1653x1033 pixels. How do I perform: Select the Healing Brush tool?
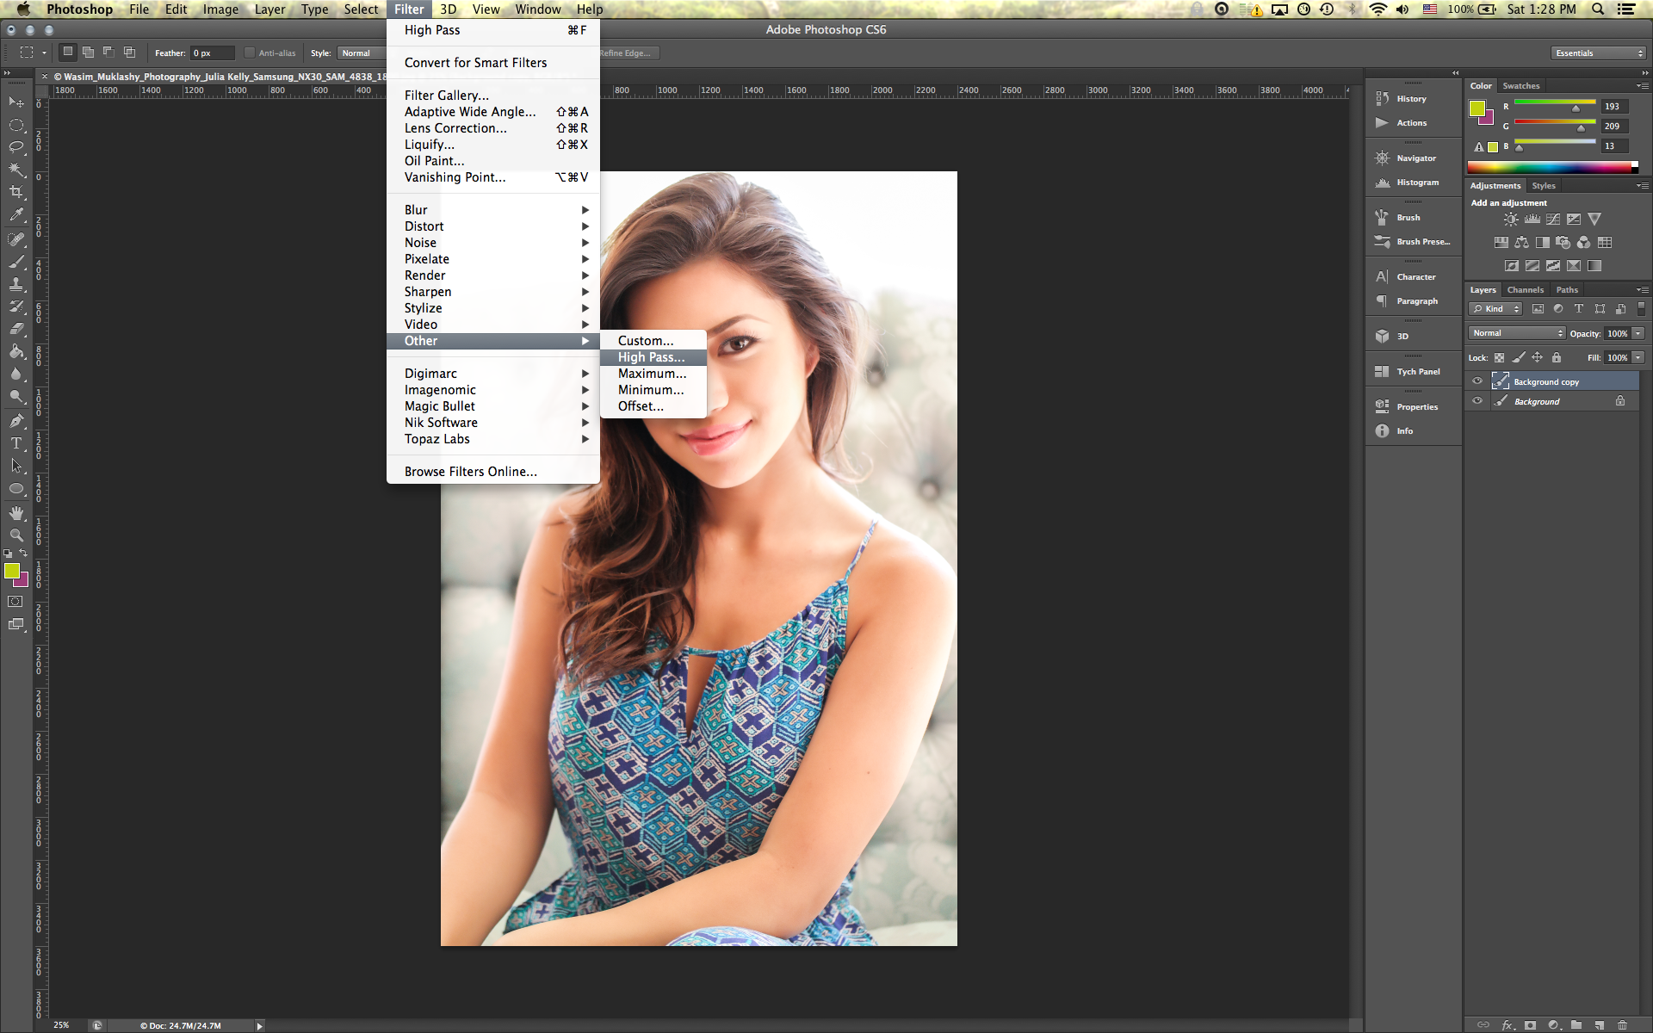[16, 239]
